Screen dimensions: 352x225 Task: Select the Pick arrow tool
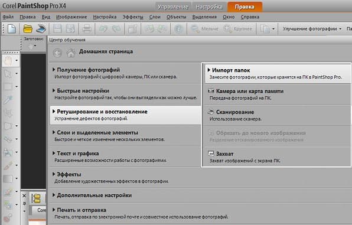pyautogui.click(x=8, y=73)
